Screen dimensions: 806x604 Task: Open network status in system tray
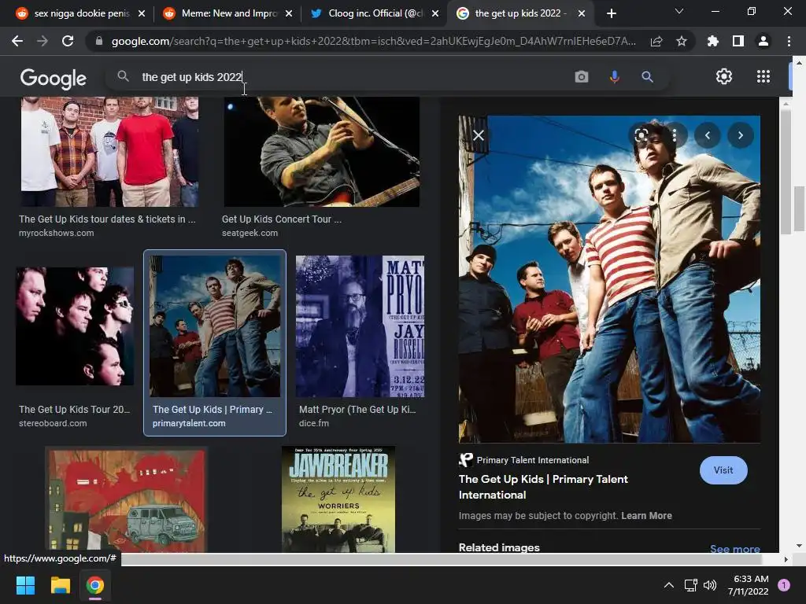click(691, 585)
